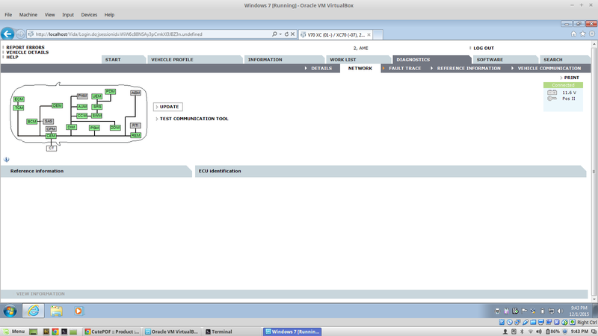Open VirtualBox Input menu

click(x=68, y=15)
